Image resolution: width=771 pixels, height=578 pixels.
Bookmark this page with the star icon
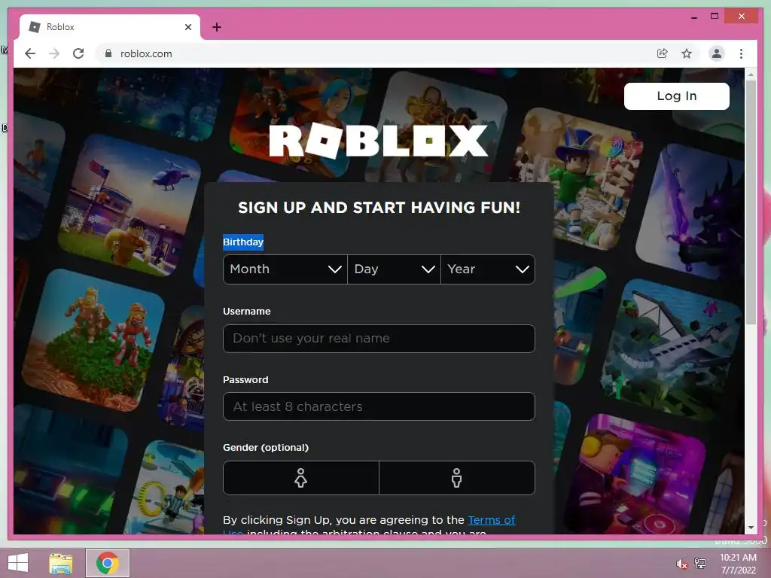[687, 53]
